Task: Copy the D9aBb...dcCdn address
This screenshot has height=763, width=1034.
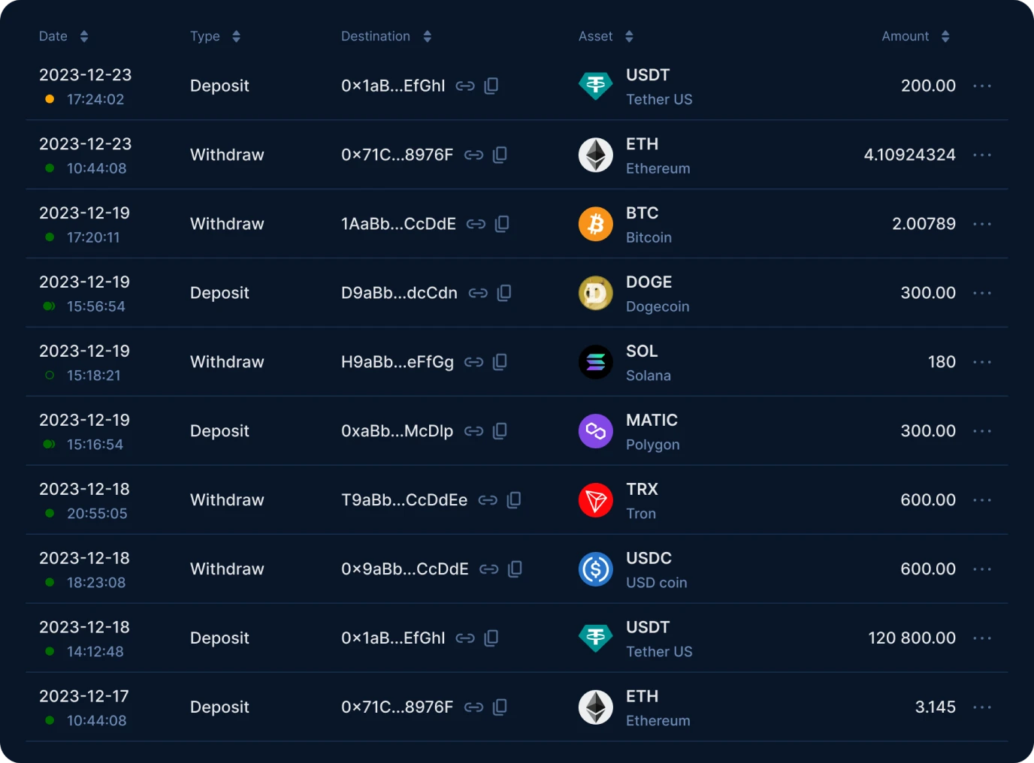Action: tap(504, 293)
